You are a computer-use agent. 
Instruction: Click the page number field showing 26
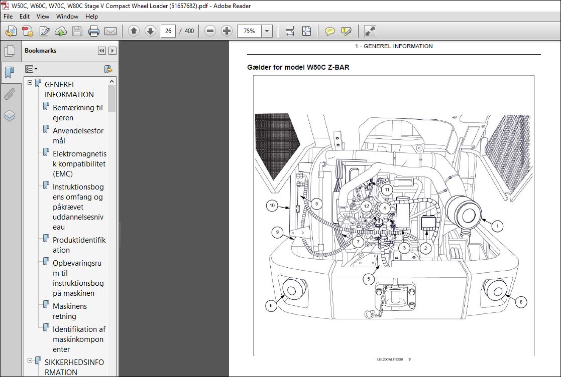168,31
